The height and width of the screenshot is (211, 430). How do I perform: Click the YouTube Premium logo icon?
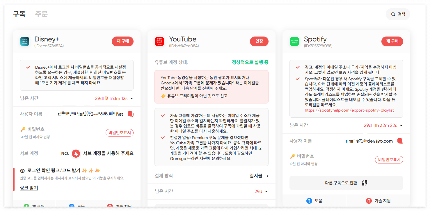pos(159,42)
